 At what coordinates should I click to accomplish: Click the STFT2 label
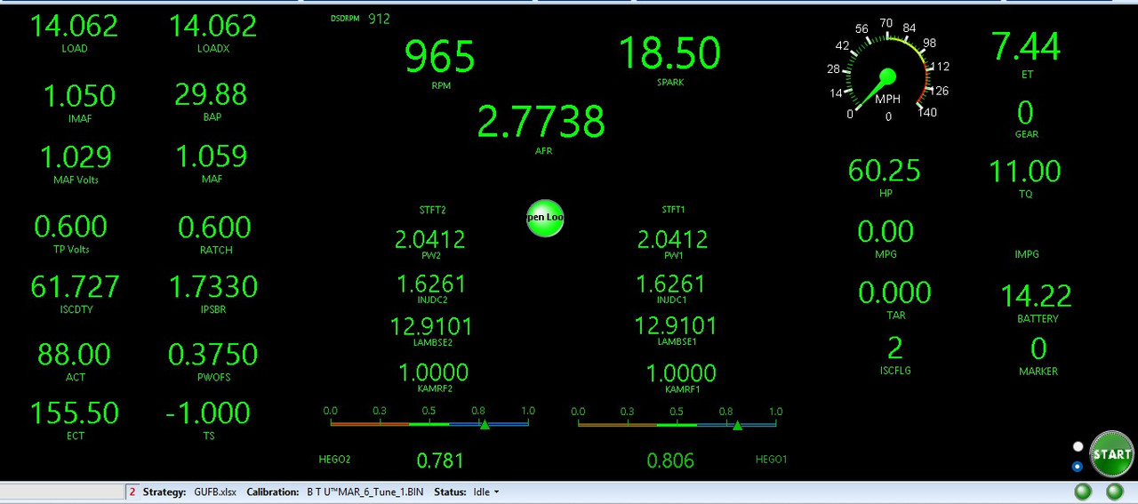point(432,210)
